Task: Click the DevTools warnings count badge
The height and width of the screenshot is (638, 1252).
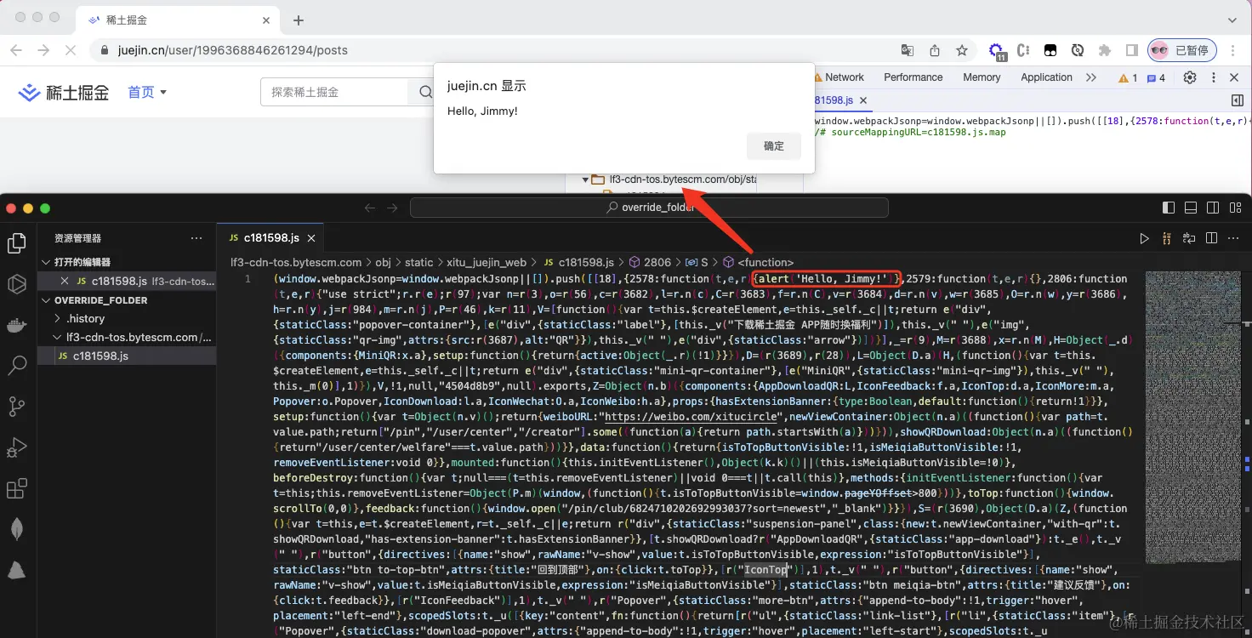Action: [x=1128, y=77]
